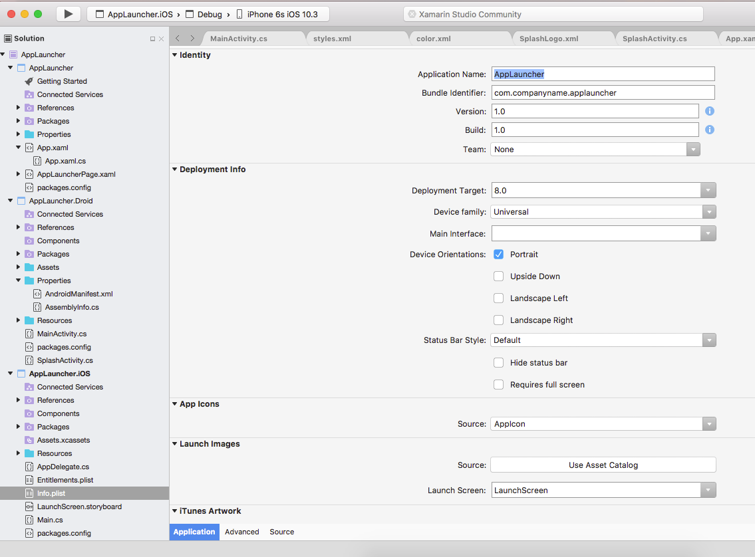This screenshot has width=755, height=557.
Task: Switch to the SplashLogo.xml tab
Action: tap(548, 39)
